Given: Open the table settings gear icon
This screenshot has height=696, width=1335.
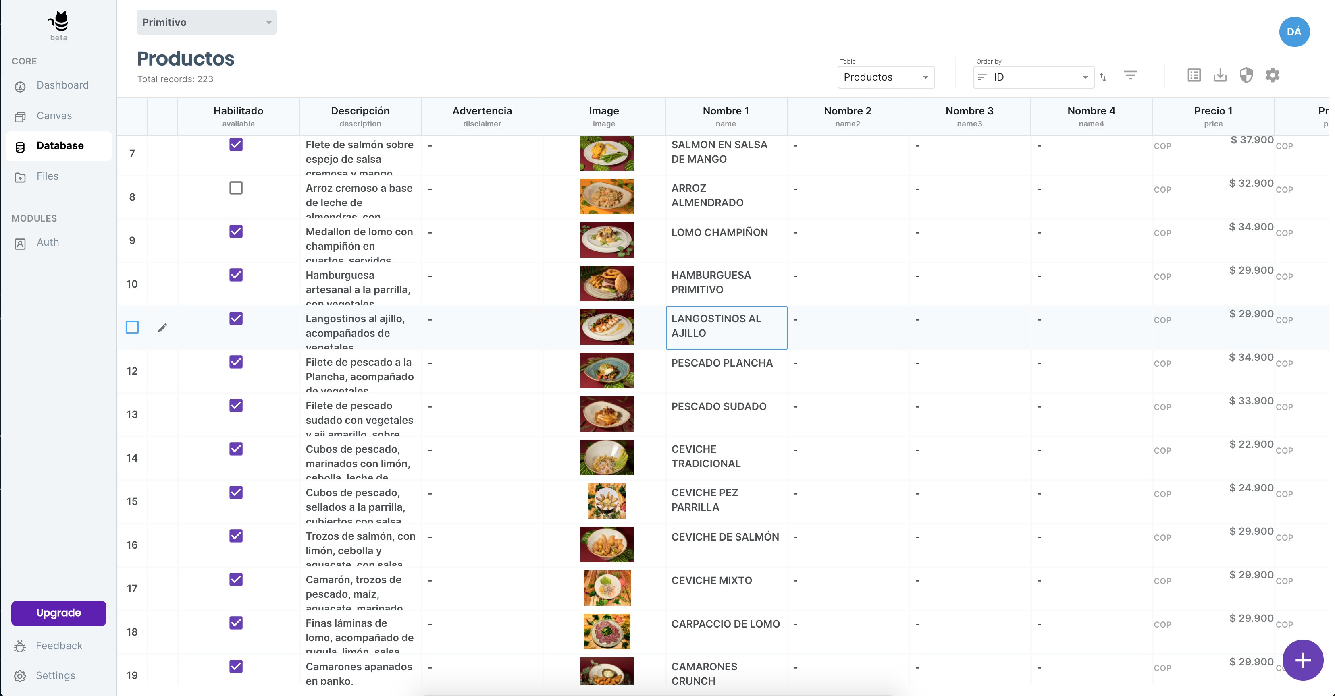Looking at the screenshot, I should point(1272,76).
